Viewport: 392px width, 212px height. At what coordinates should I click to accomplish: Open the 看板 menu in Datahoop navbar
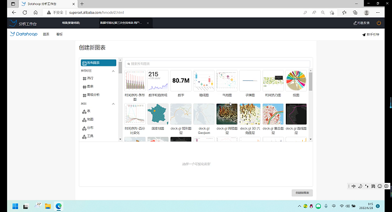(60, 34)
